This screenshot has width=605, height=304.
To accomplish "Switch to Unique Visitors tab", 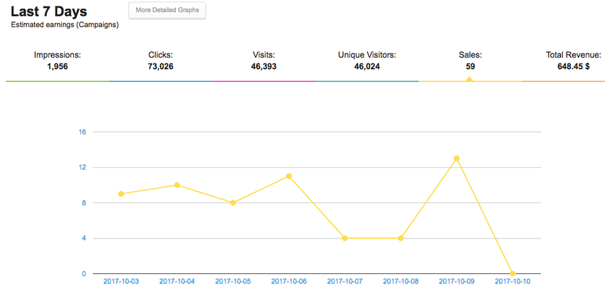I will point(367,61).
